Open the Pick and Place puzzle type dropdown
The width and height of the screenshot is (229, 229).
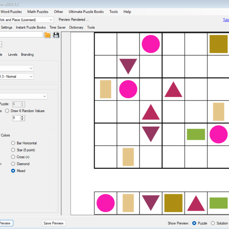(26, 20)
